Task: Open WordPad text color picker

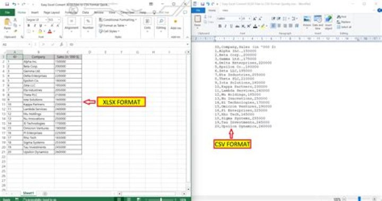Action: (x=255, y=26)
